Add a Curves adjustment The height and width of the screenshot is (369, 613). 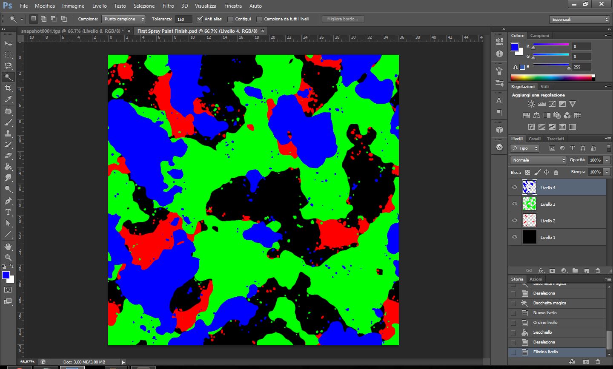tap(552, 104)
